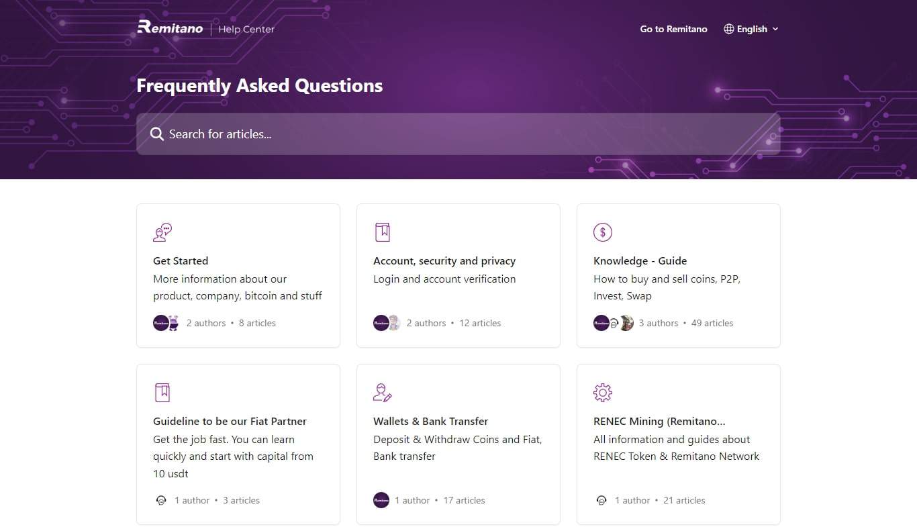Select Guideline to be our Fiat Partner
This screenshot has height=527, width=917.
tap(230, 421)
